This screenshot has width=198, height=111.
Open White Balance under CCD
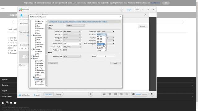tap(41, 63)
